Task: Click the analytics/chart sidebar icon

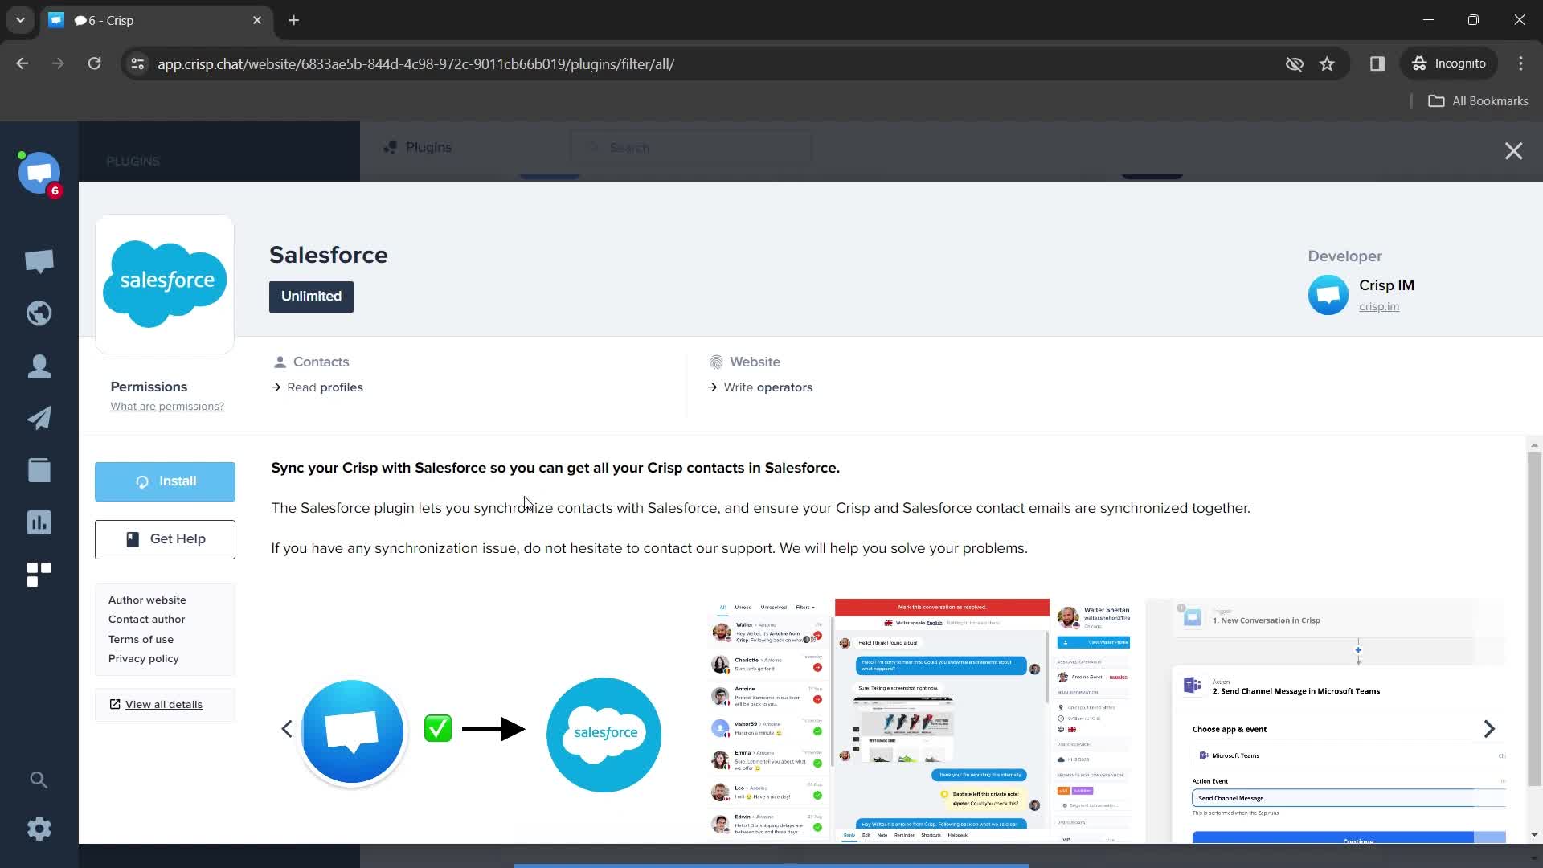Action: click(39, 522)
